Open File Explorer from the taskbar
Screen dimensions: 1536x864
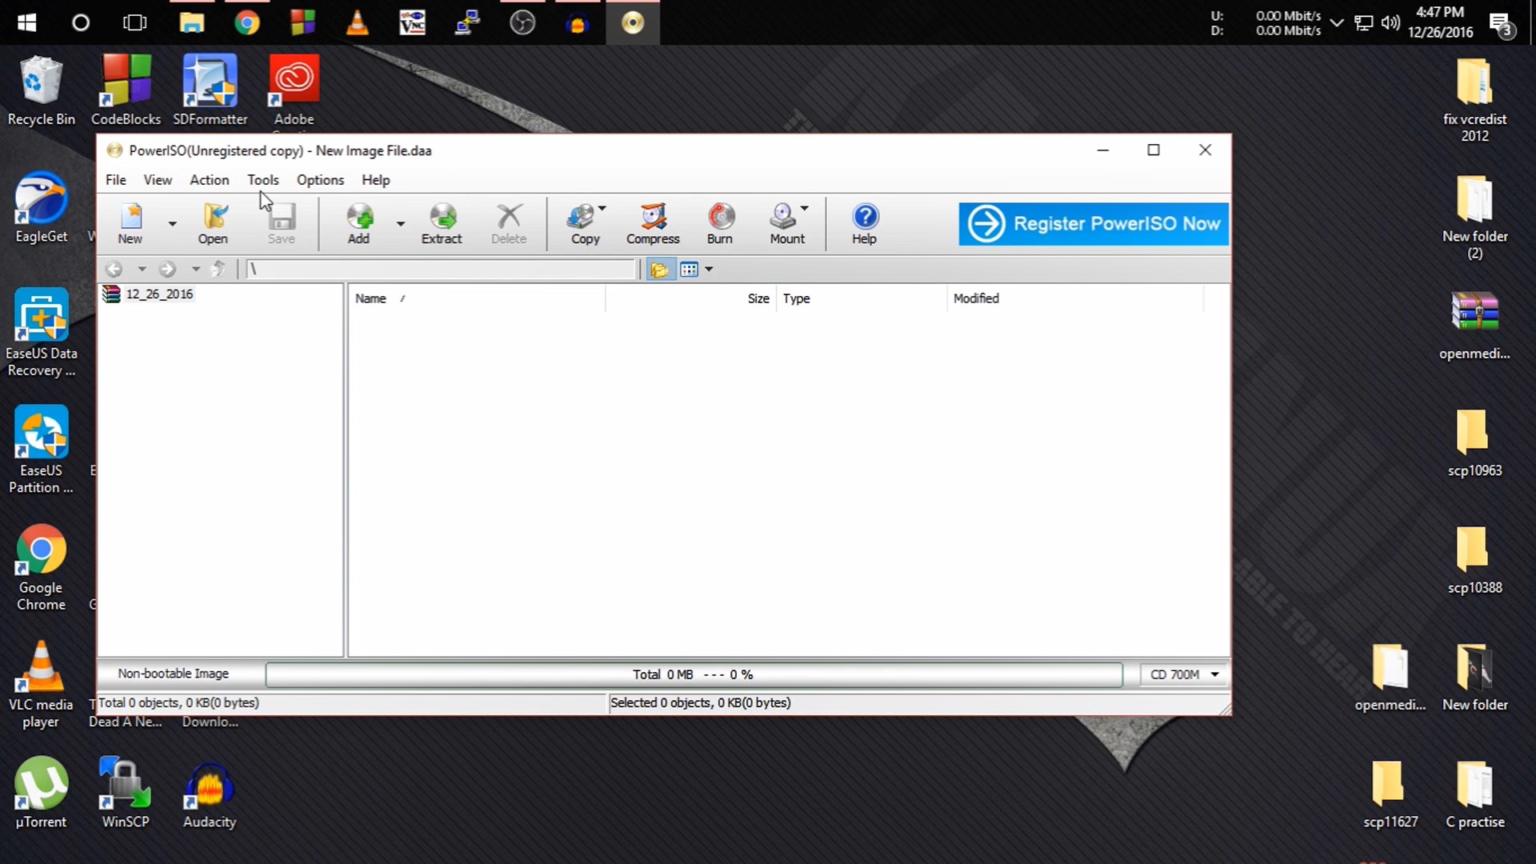(x=191, y=22)
